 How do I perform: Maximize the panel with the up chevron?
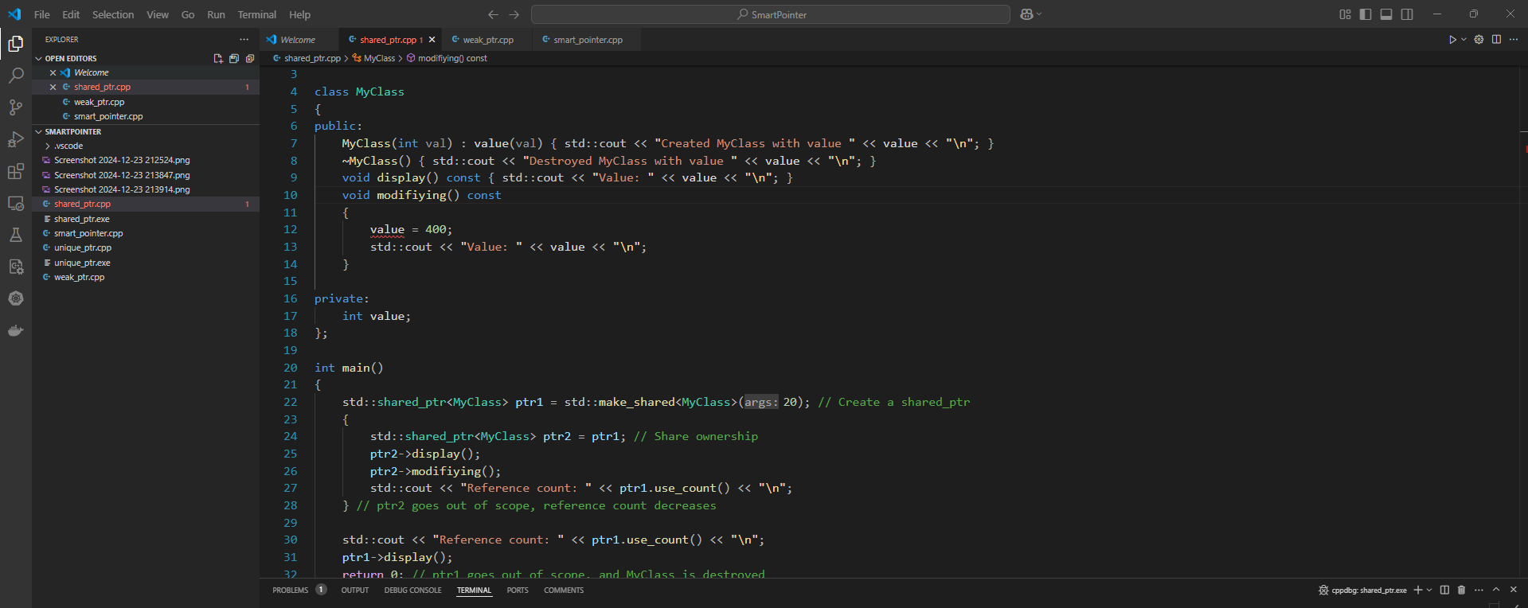tap(1496, 590)
